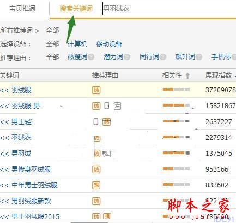The height and width of the screenshot is (223, 236).
Task: Open help icon beside 潜力词
Action: 127,57
